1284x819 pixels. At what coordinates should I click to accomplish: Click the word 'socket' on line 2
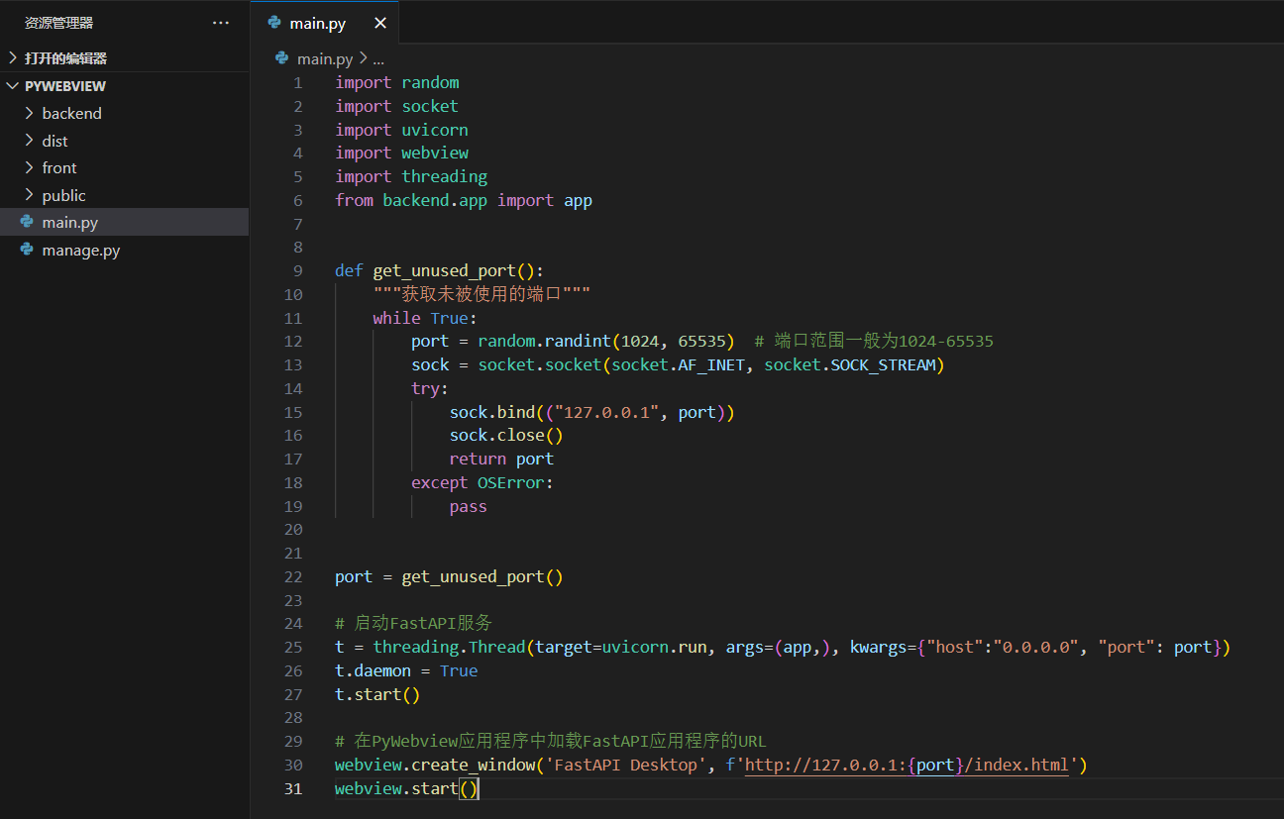(430, 106)
